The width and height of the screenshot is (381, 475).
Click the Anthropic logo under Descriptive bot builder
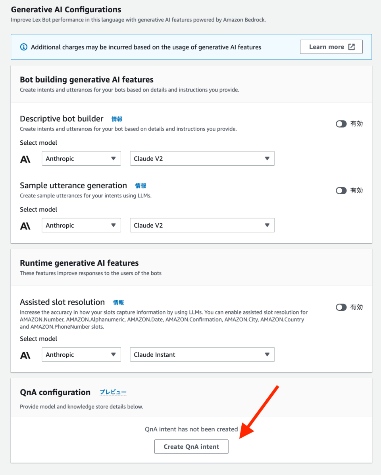(x=25, y=158)
